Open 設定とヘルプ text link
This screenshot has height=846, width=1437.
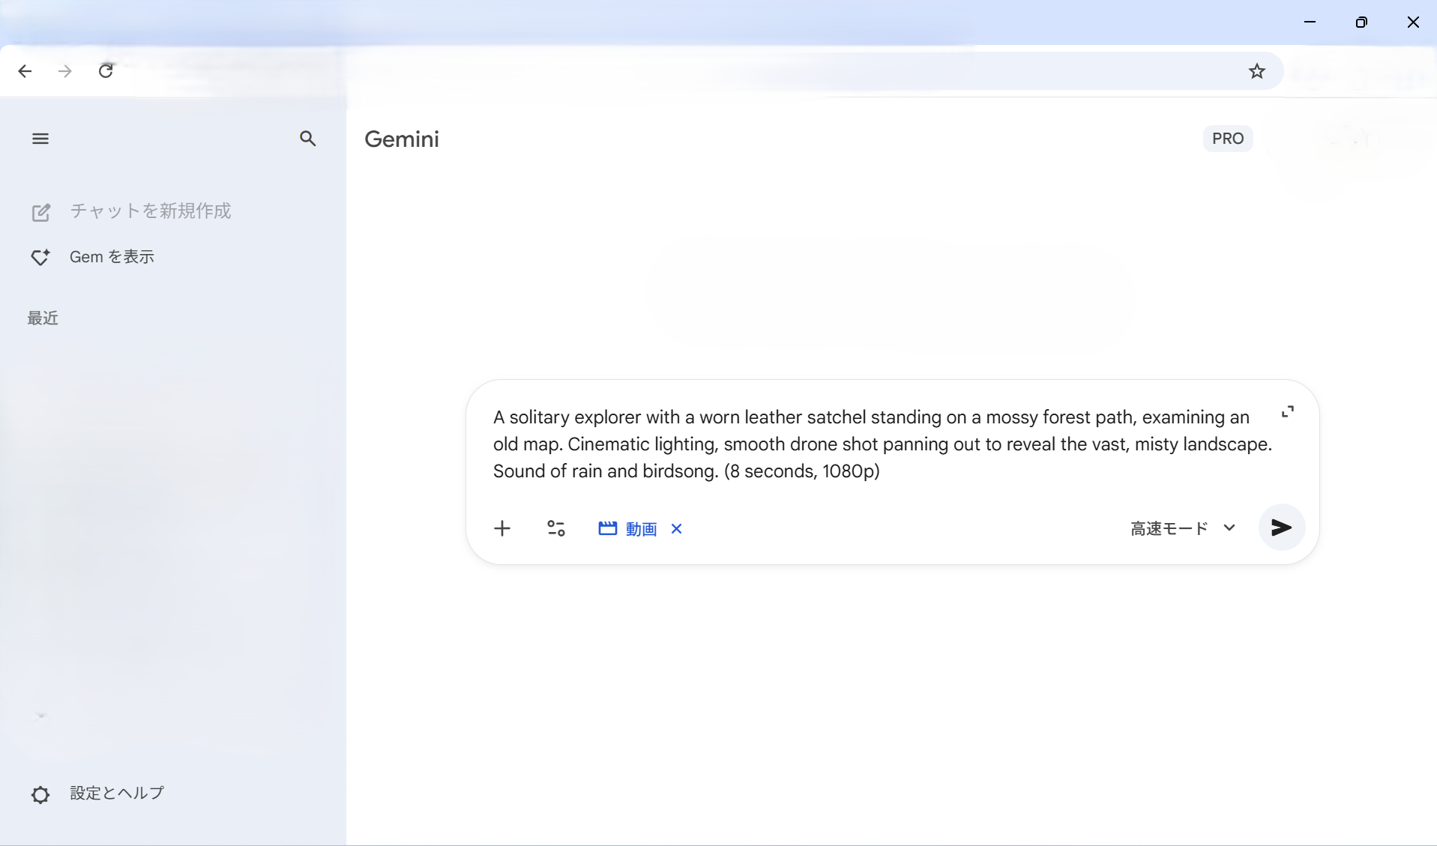(117, 793)
